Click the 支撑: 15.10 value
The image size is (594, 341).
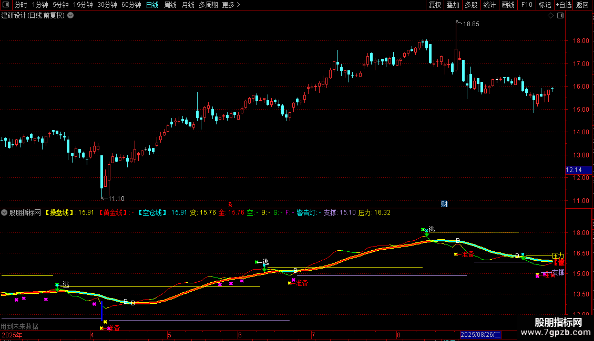pos(340,213)
